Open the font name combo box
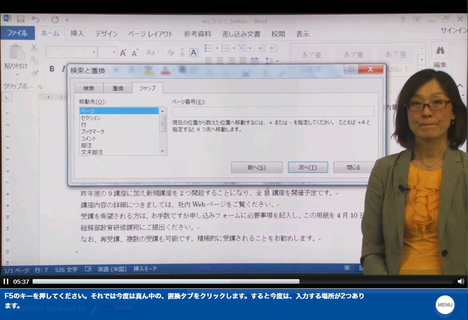 coord(71,52)
